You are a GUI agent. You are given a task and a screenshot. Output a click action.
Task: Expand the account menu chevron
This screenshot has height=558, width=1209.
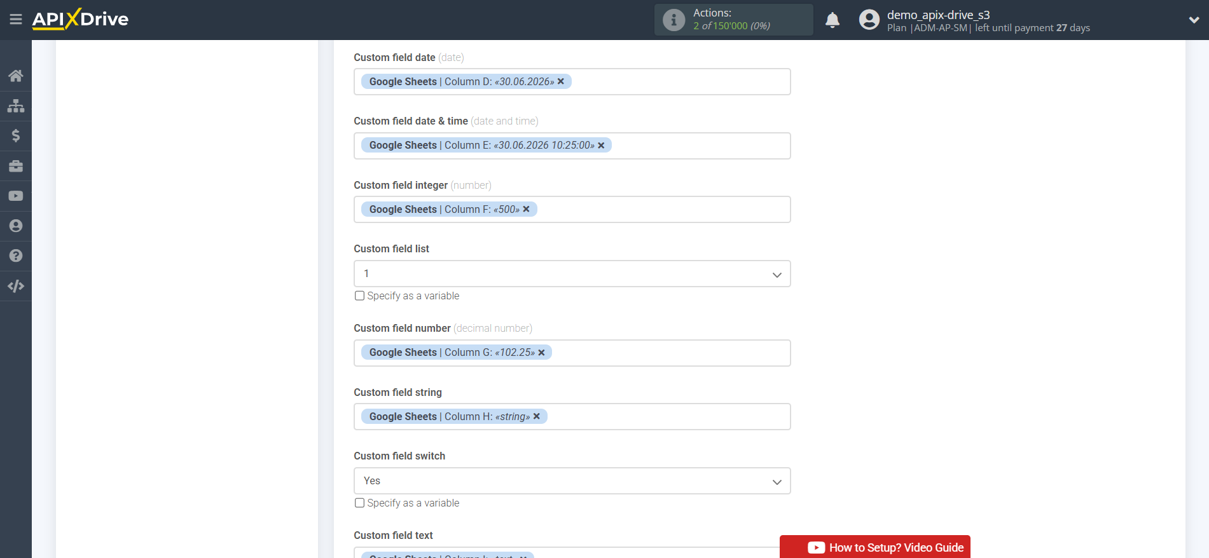(x=1194, y=20)
